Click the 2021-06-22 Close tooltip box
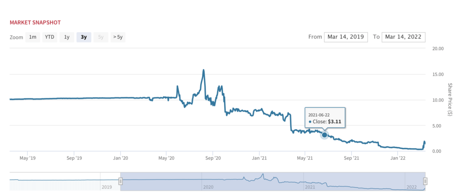 click(x=325, y=118)
